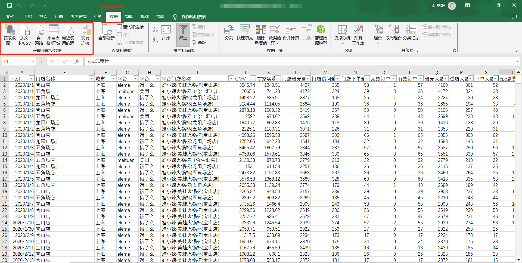Open 获取数据 (Get Data) tool
Image resolution: width=522 pixels, height=263 pixels.
tap(10, 35)
